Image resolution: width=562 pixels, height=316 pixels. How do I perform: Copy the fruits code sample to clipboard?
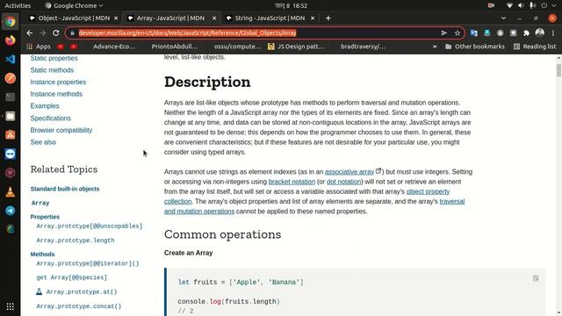pos(536,278)
